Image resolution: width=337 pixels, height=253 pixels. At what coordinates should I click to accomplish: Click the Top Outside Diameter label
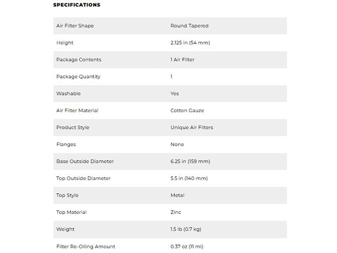tap(83, 178)
